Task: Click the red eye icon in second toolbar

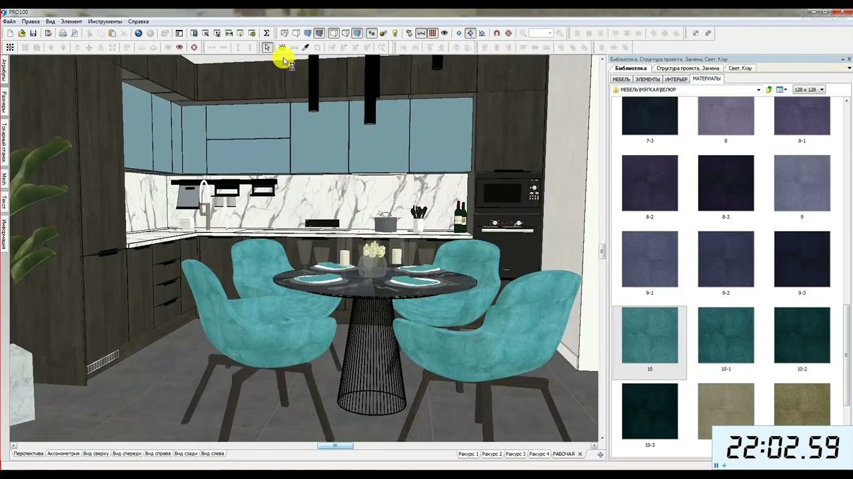Action: (x=179, y=47)
